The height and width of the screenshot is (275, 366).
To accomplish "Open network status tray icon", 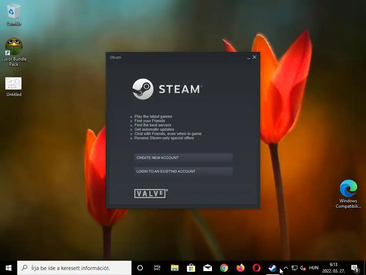I will pyautogui.click(x=295, y=268).
